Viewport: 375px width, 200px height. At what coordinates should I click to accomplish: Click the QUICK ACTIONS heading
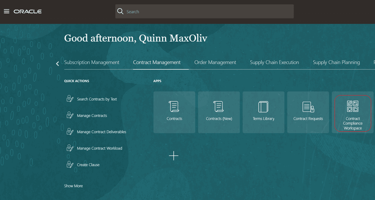coord(77,81)
